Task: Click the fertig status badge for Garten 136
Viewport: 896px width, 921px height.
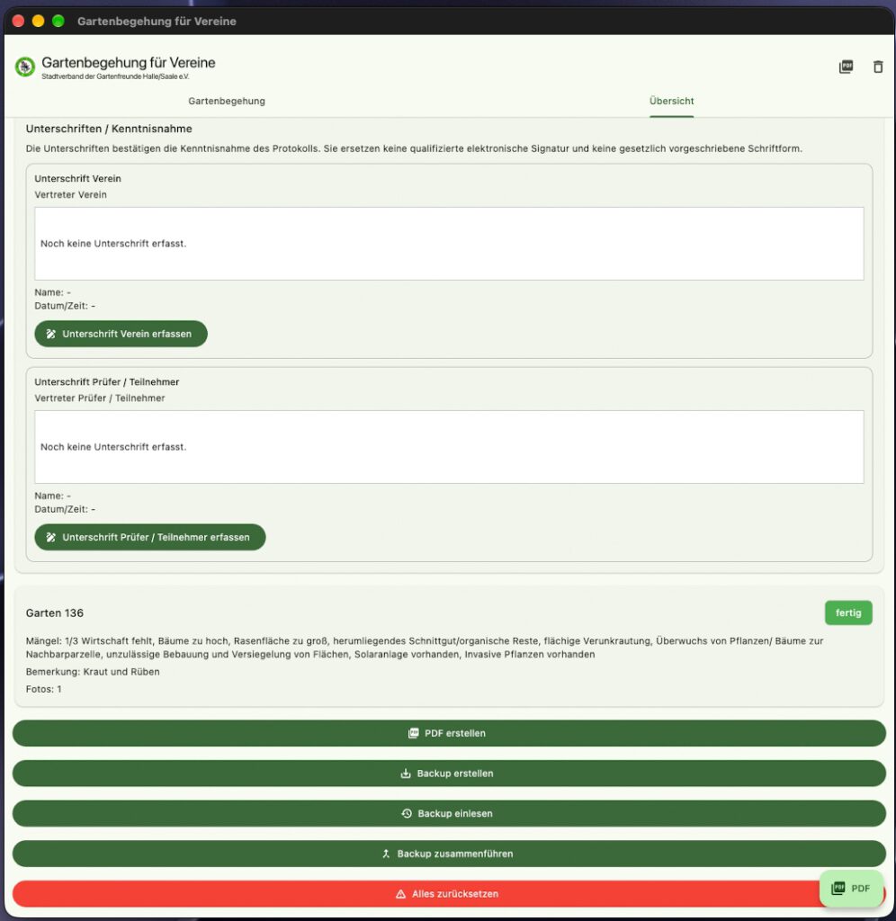Action: 848,613
